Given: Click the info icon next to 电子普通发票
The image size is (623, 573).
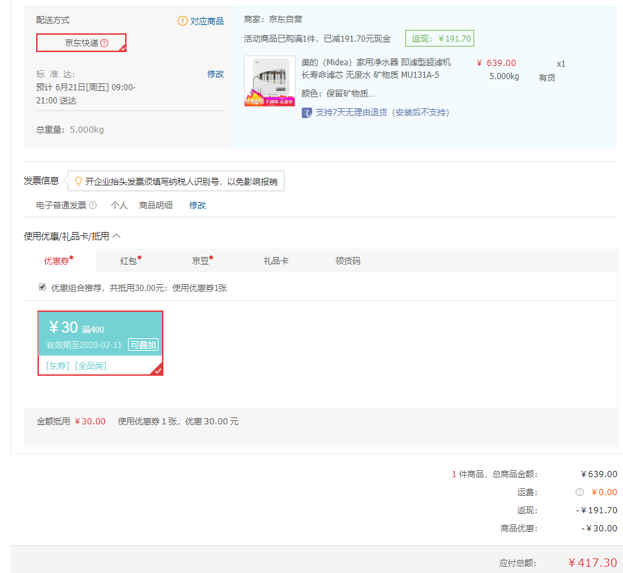Looking at the screenshot, I should click(93, 205).
